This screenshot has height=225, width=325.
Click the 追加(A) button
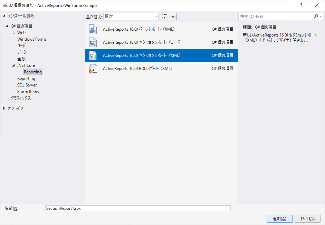point(279,218)
